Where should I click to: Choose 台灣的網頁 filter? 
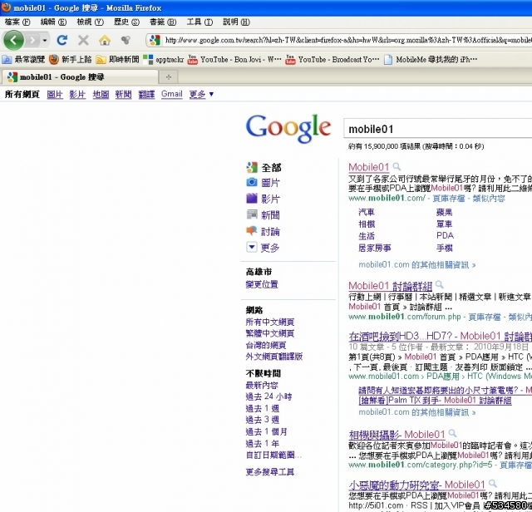(266, 345)
